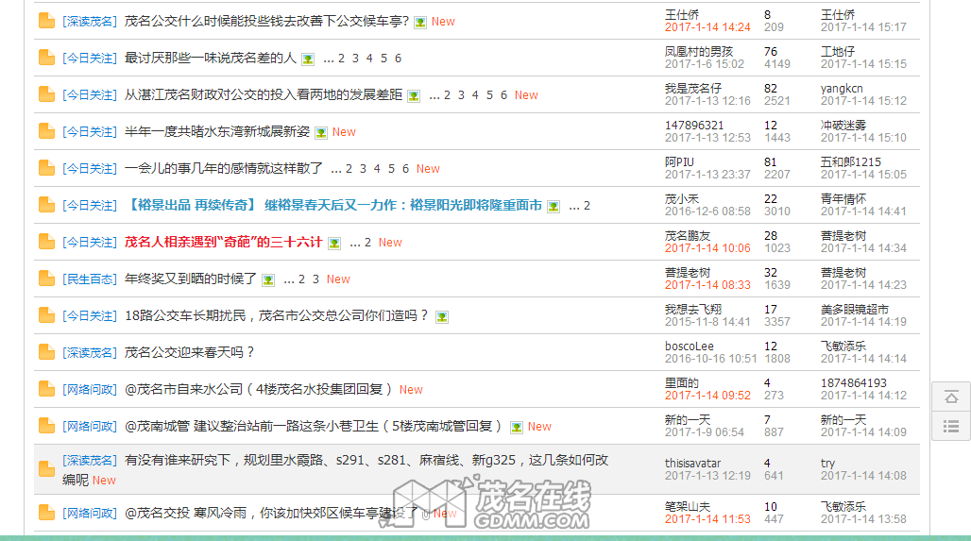Go to page 2 of 裕景出品 thread
The height and width of the screenshot is (541, 971).
tap(588, 206)
